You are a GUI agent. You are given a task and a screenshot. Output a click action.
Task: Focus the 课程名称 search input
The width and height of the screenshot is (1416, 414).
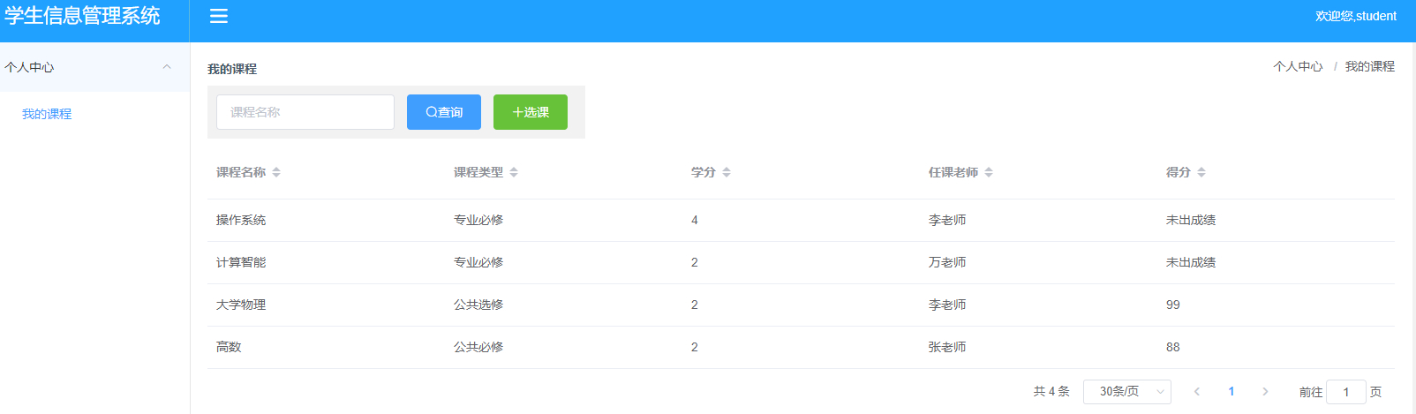pos(305,112)
